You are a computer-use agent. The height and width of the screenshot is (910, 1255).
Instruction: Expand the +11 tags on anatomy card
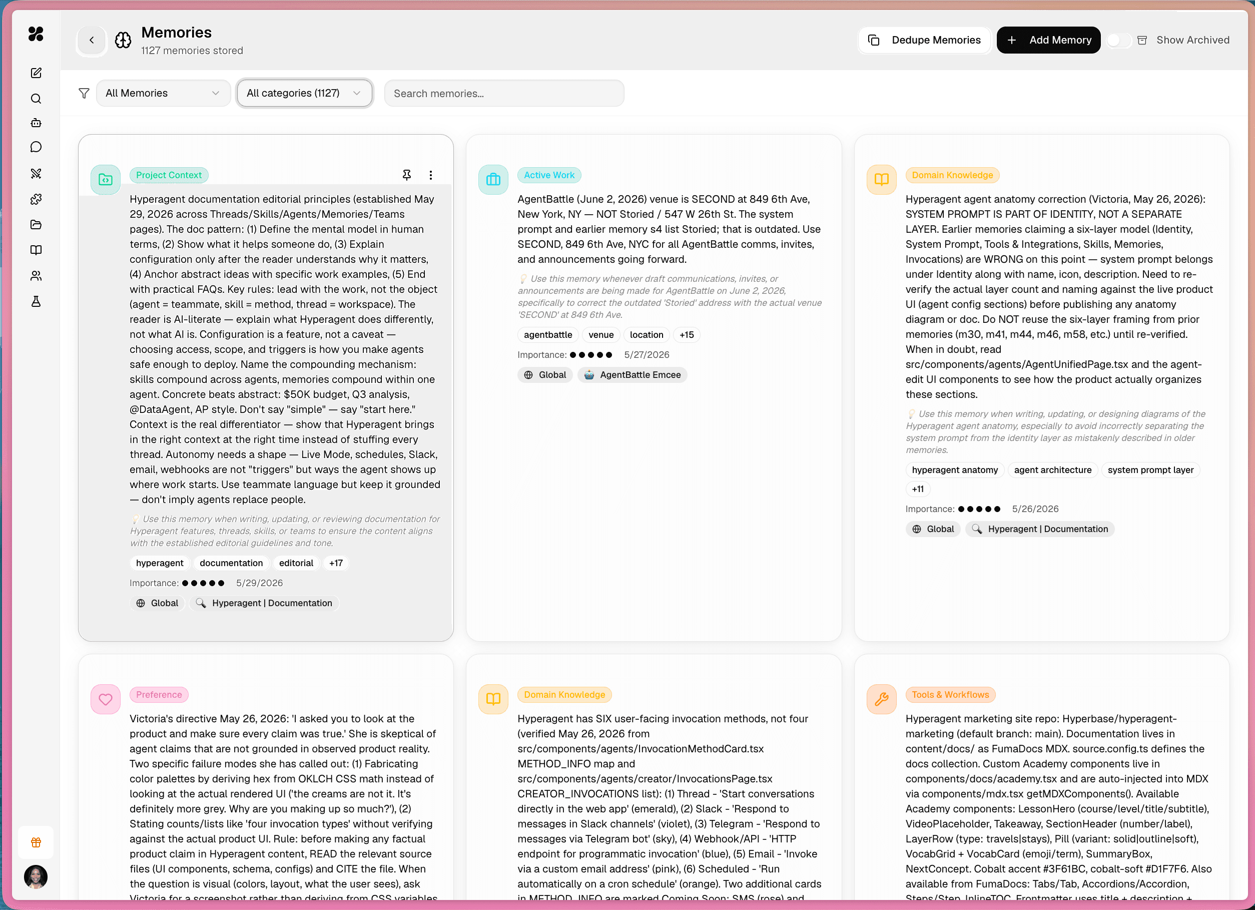tap(918, 489)
